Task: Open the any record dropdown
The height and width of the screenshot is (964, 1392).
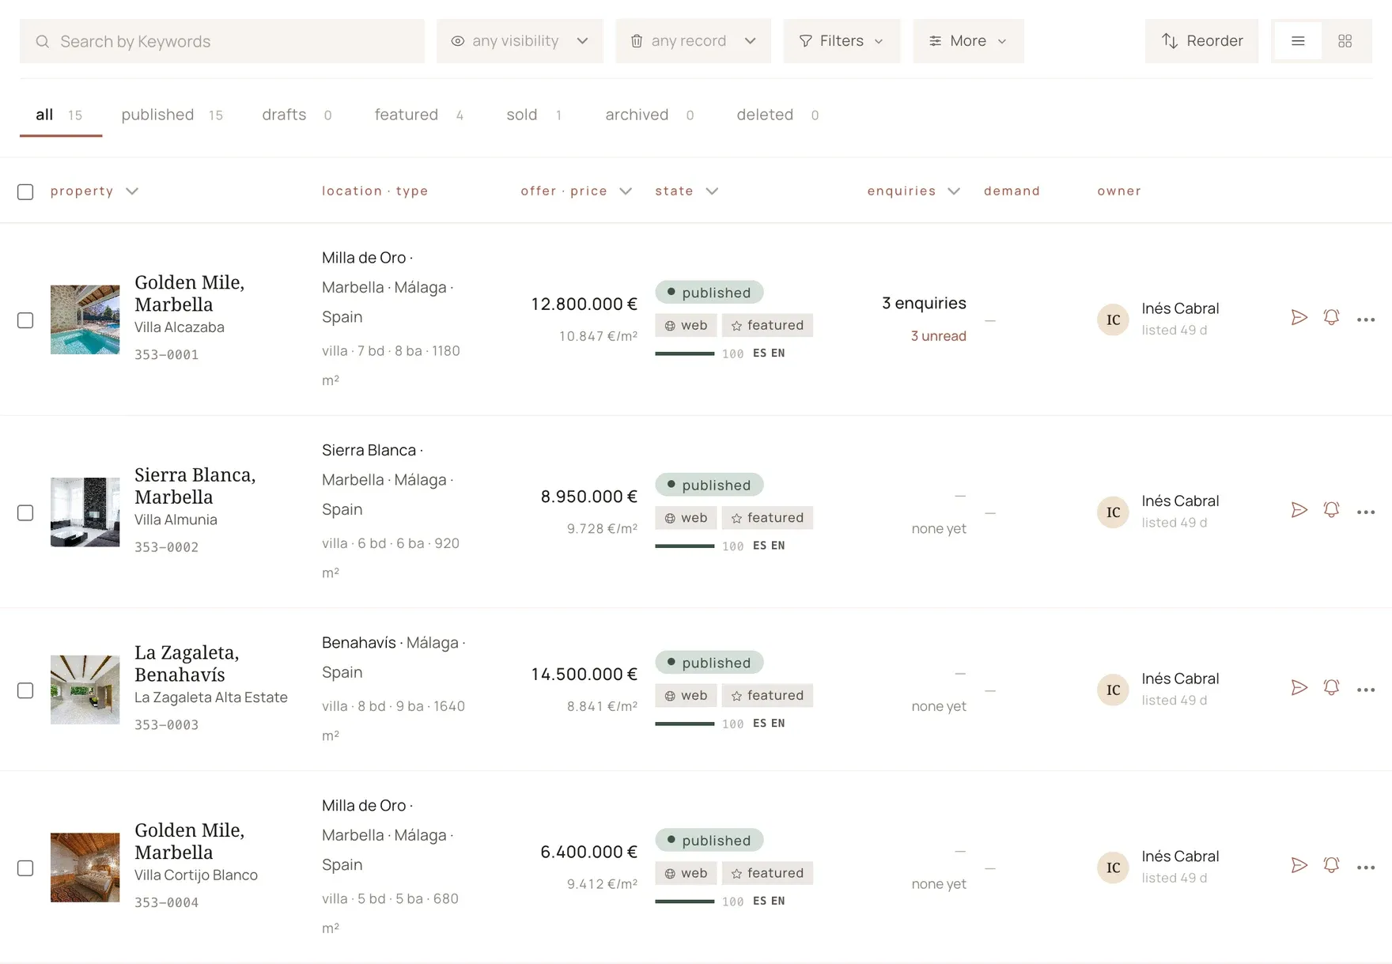Action: tap(693, 41)
